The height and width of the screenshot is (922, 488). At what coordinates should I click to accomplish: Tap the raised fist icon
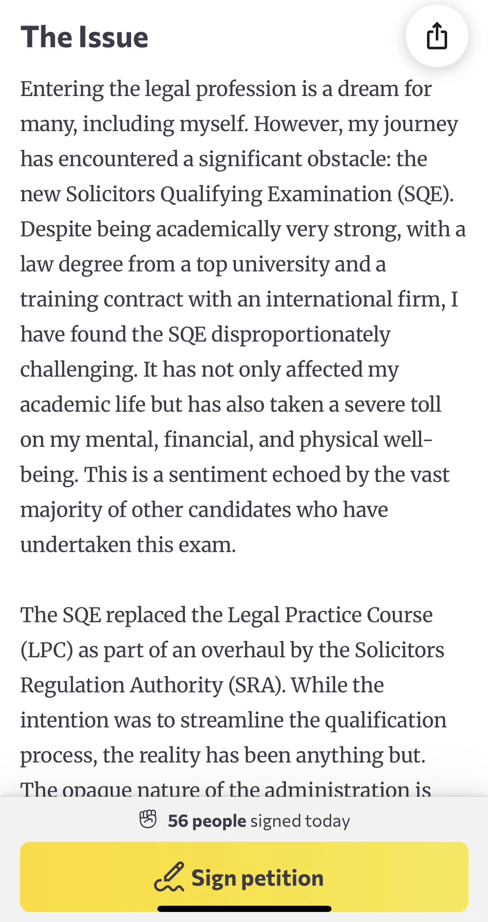[x=148, y=820]
